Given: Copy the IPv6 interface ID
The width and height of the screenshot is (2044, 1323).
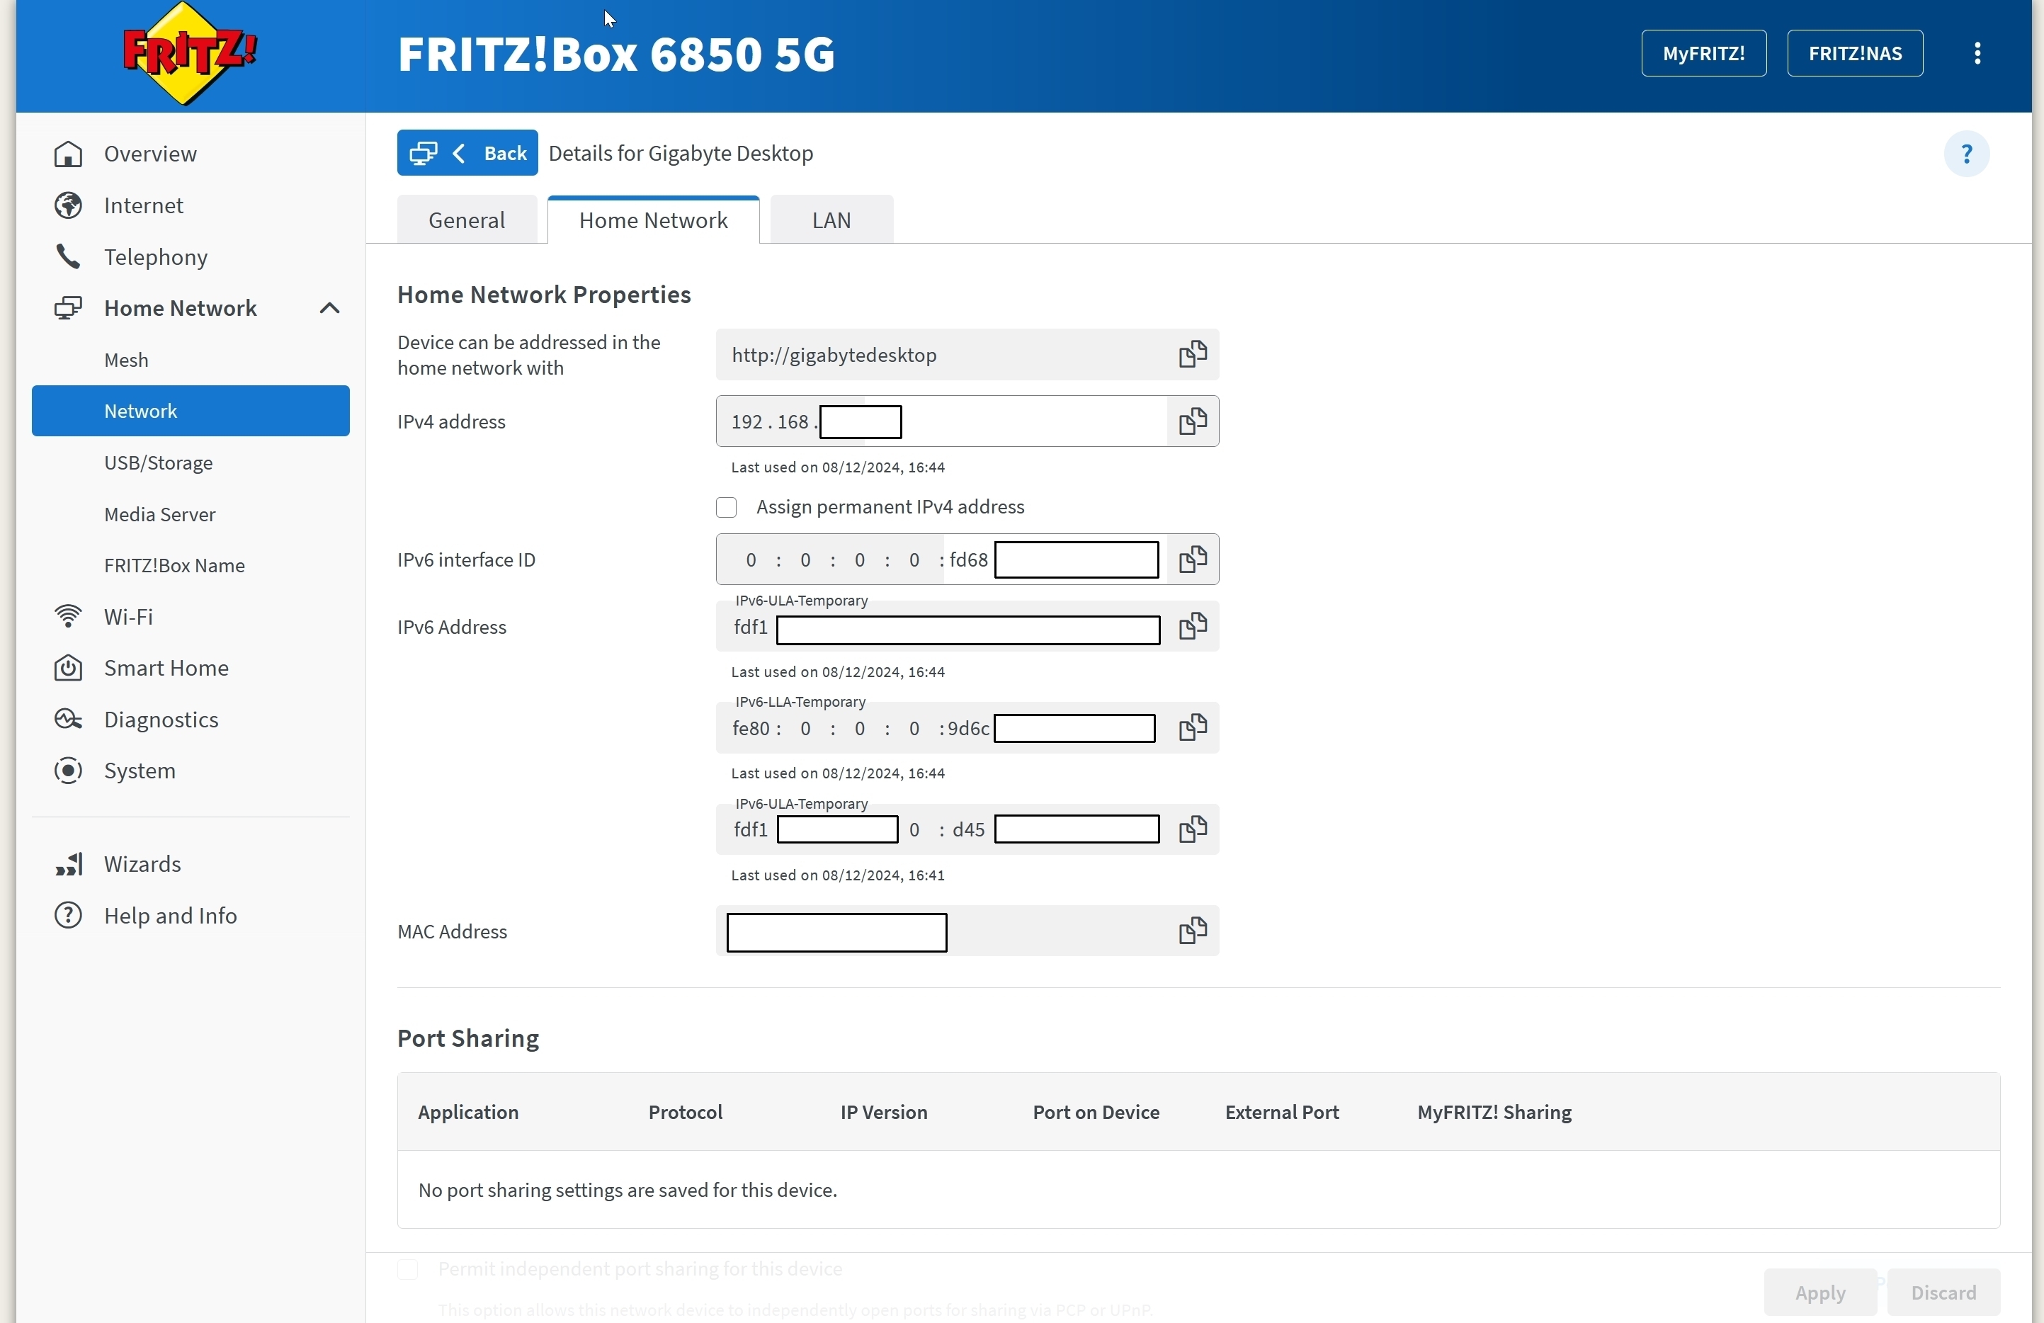Looking at the screenshot, I should coord(1192,560).
